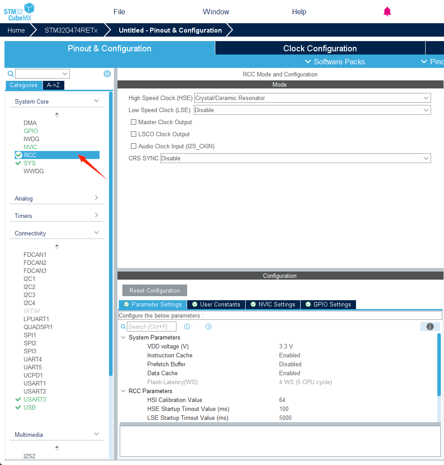Click the Reset Configuration button
Image resolution: width=444 pixels, height=465 pixels.
(155, 290)
